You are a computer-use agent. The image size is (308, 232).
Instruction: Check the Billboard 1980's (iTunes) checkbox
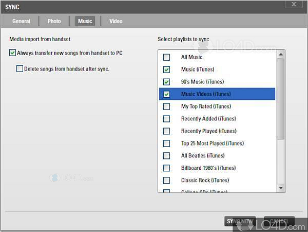(166, 168)
